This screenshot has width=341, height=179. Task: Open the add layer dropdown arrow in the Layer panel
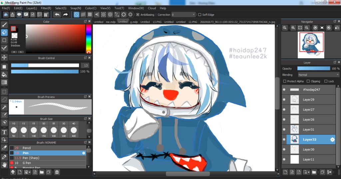308,172
